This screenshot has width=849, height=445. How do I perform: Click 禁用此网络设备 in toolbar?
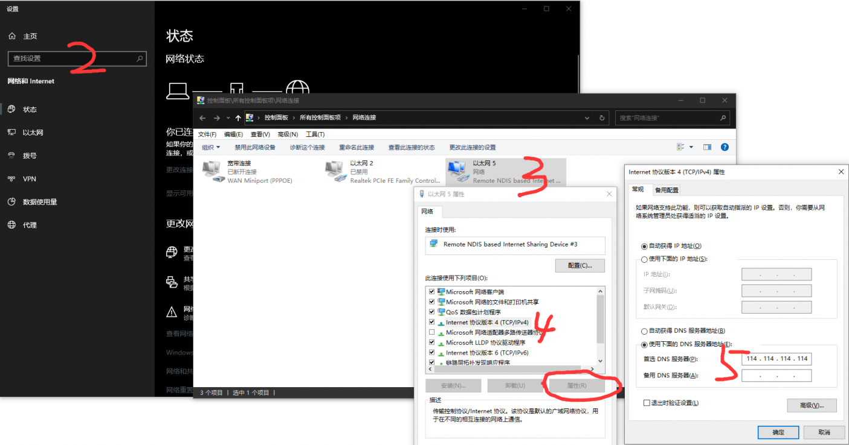coord(255,147)
